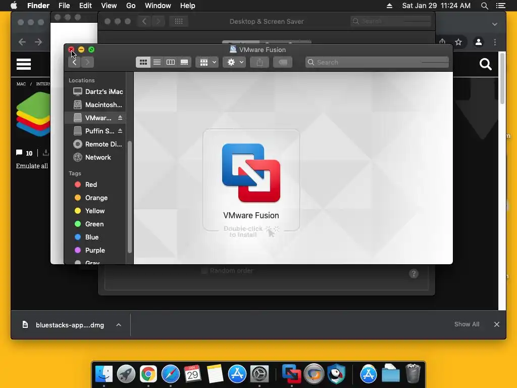Open Spotlight search in menu bar
The width and height of the screenshot is (517, 388).
click(484, 6)
